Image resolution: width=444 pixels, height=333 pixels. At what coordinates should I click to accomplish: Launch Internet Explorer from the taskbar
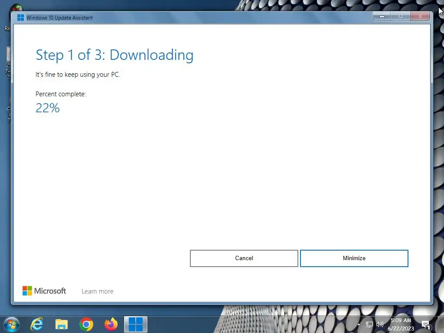(x=37, y=324)
